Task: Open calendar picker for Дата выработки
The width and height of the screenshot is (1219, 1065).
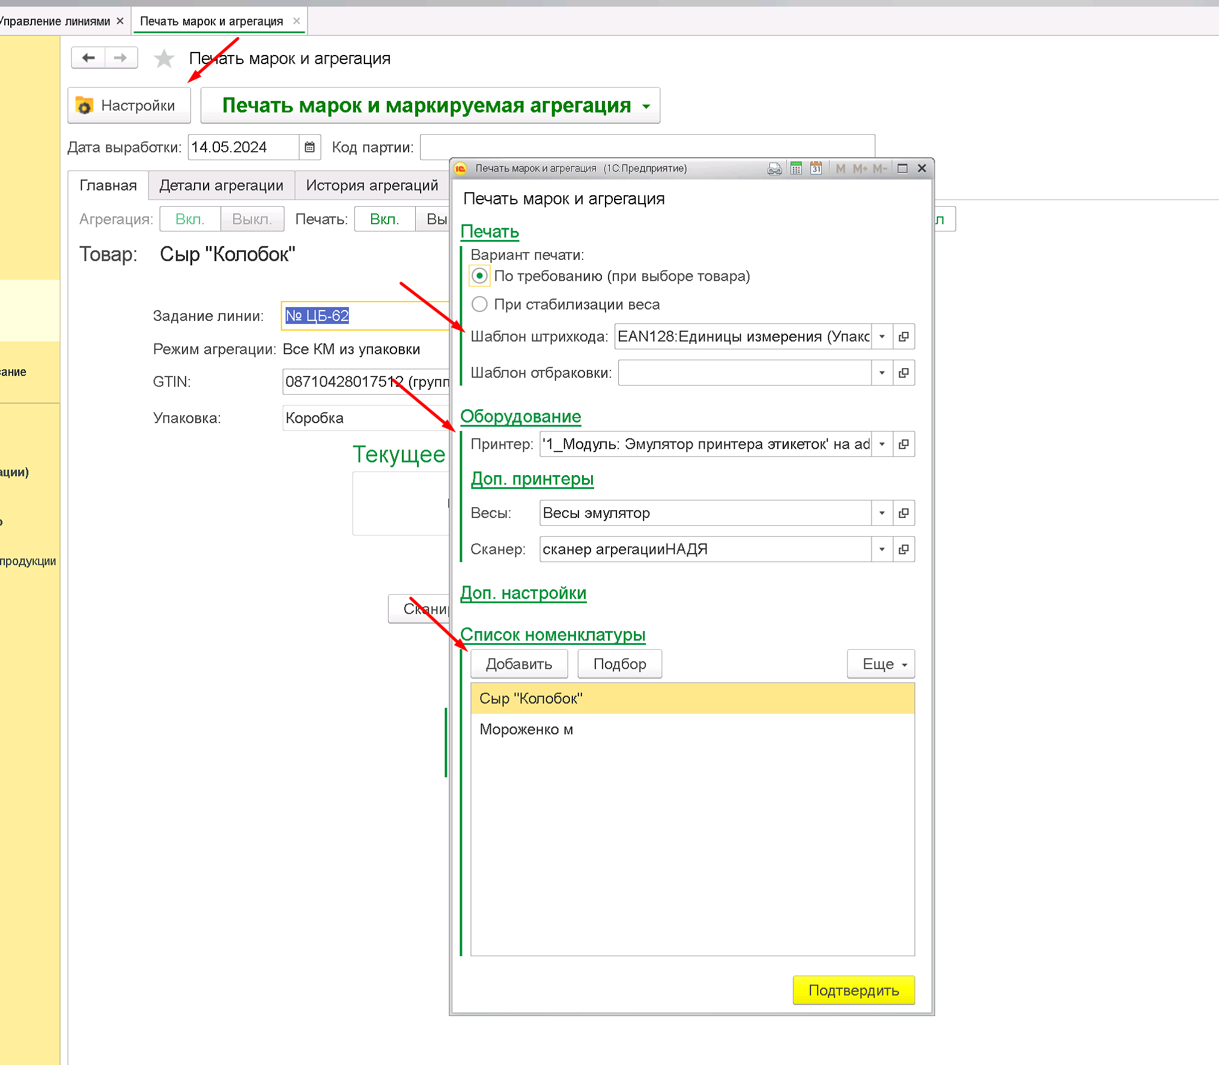Action: [x=309, y=147]
